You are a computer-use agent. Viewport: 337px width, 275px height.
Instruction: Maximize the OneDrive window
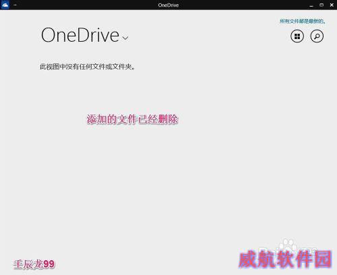coord(321,5)
